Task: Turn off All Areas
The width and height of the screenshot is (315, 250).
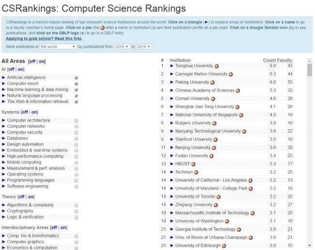Action: (32, 61)
